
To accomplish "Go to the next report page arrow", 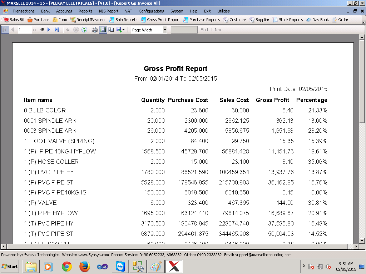I will coord(49,30).
